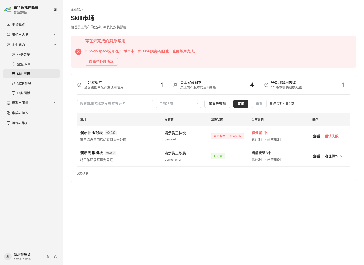Open settings via the gear icon
Image resolution: width=364 pixels, height=265 pixels.
[48, 257]
